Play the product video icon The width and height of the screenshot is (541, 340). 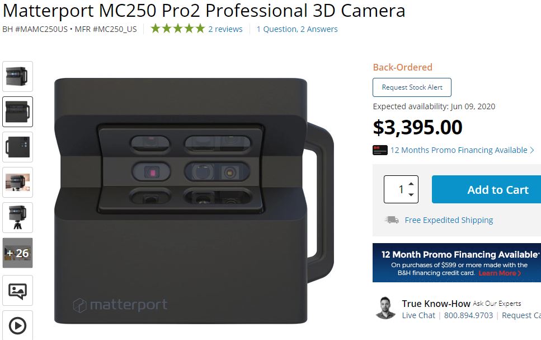click(x=17, y=325)
